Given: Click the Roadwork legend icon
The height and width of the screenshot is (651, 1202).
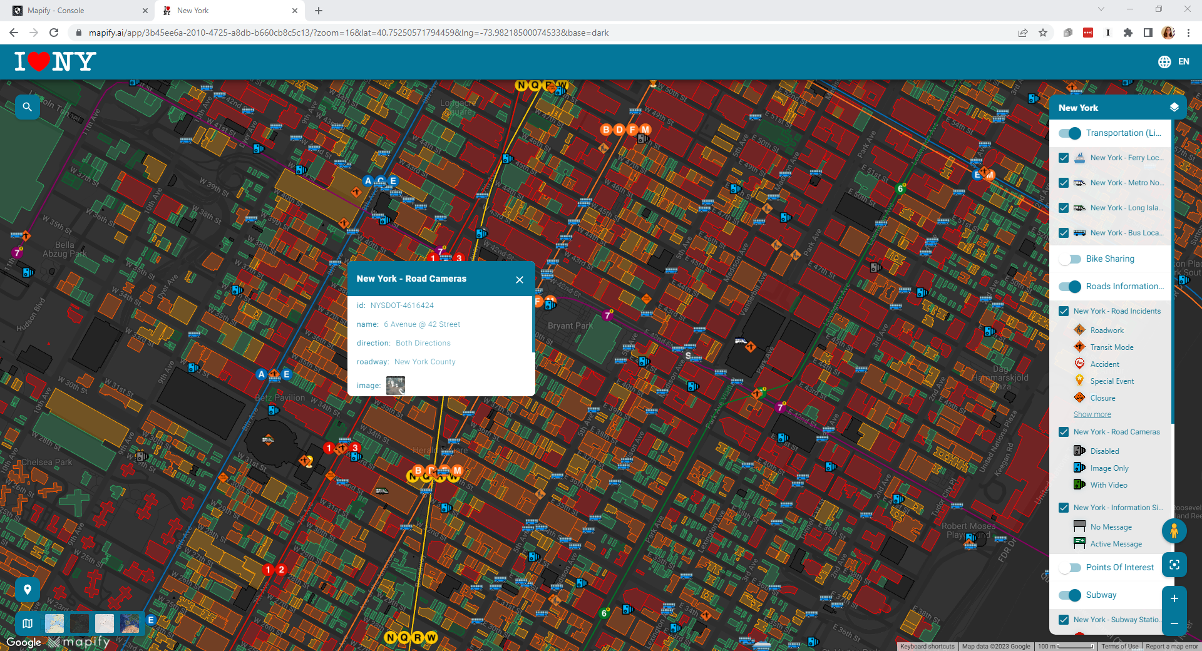Looking at the screenshot, I should [1079, 330].
